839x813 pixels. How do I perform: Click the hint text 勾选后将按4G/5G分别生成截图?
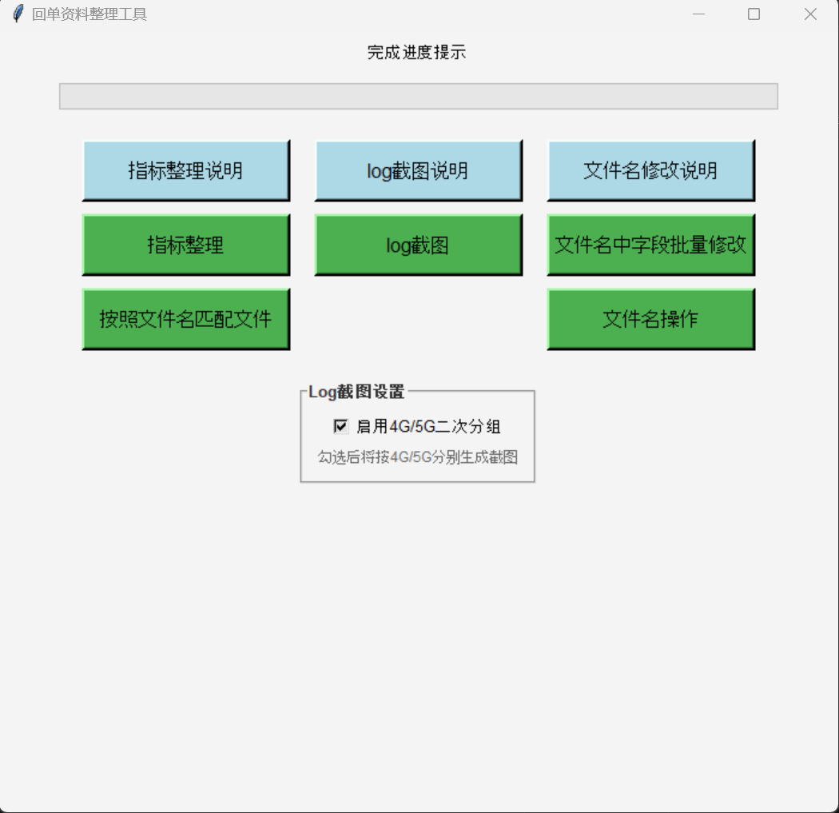click(x=418, y=456)
